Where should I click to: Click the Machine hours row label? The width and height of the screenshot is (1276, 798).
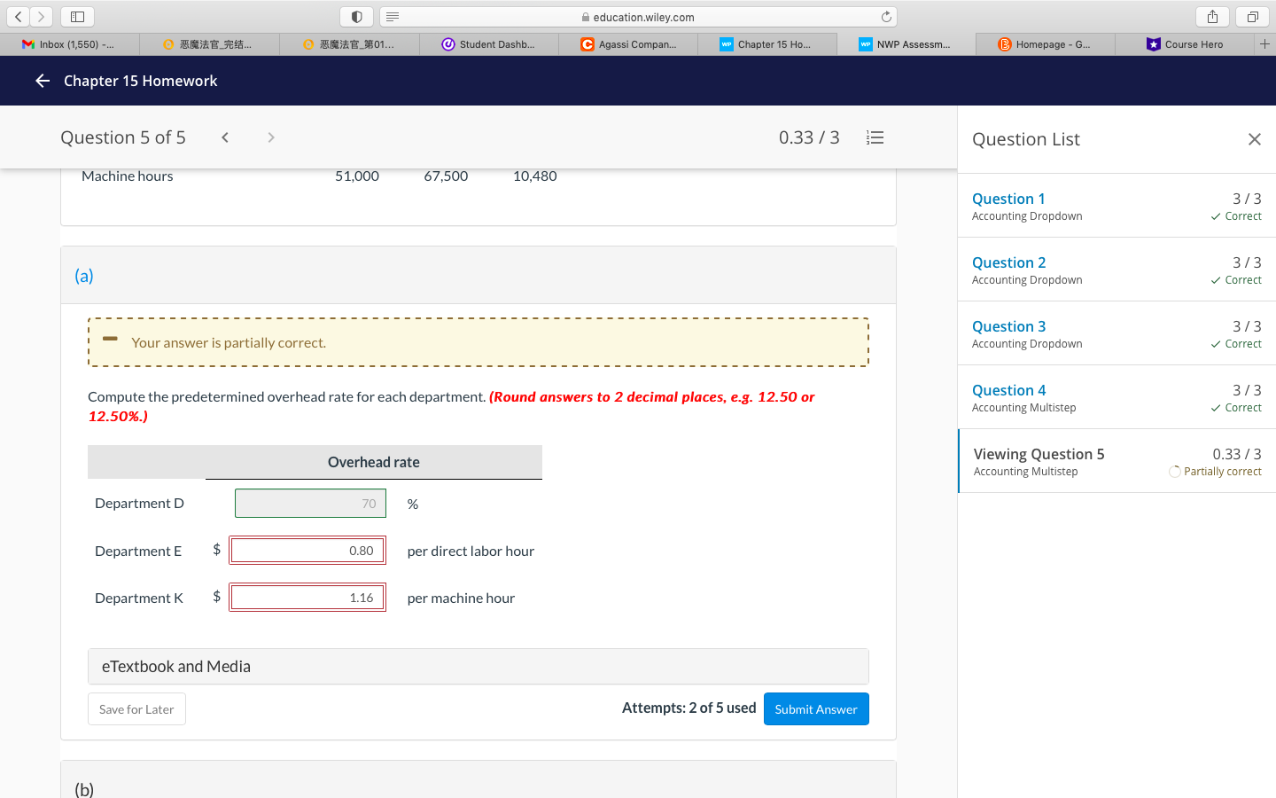pyautogui.click(x=128, y=176)
